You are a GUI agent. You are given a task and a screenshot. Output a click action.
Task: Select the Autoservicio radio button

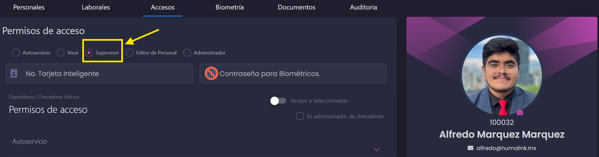(16, 53)
